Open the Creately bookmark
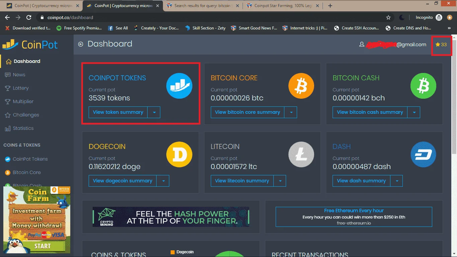 (x=156, y=28)
